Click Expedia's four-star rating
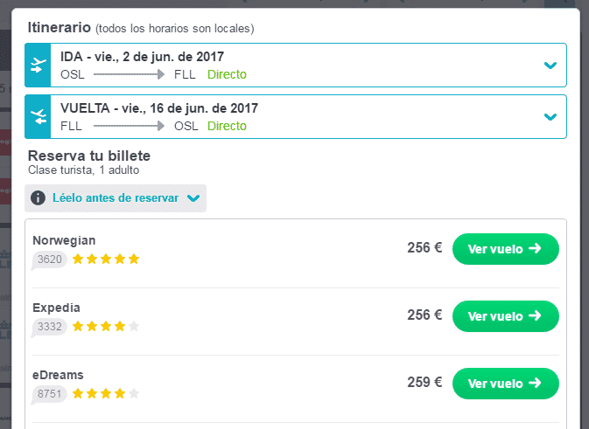 106,326
